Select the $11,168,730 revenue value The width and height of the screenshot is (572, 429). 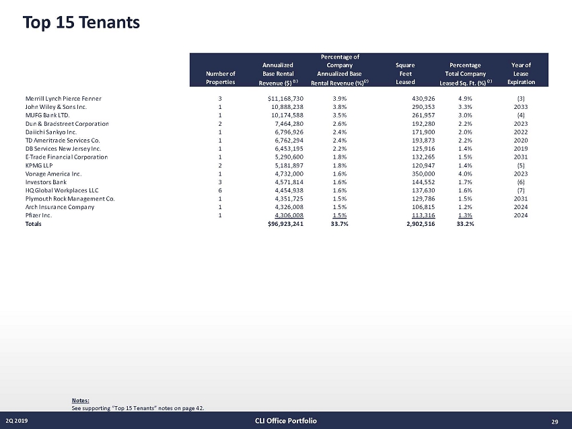point(287,98)
